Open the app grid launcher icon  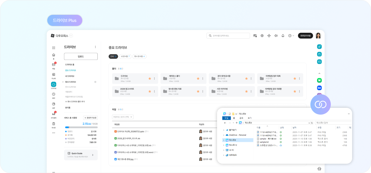(x=53, y=48)
